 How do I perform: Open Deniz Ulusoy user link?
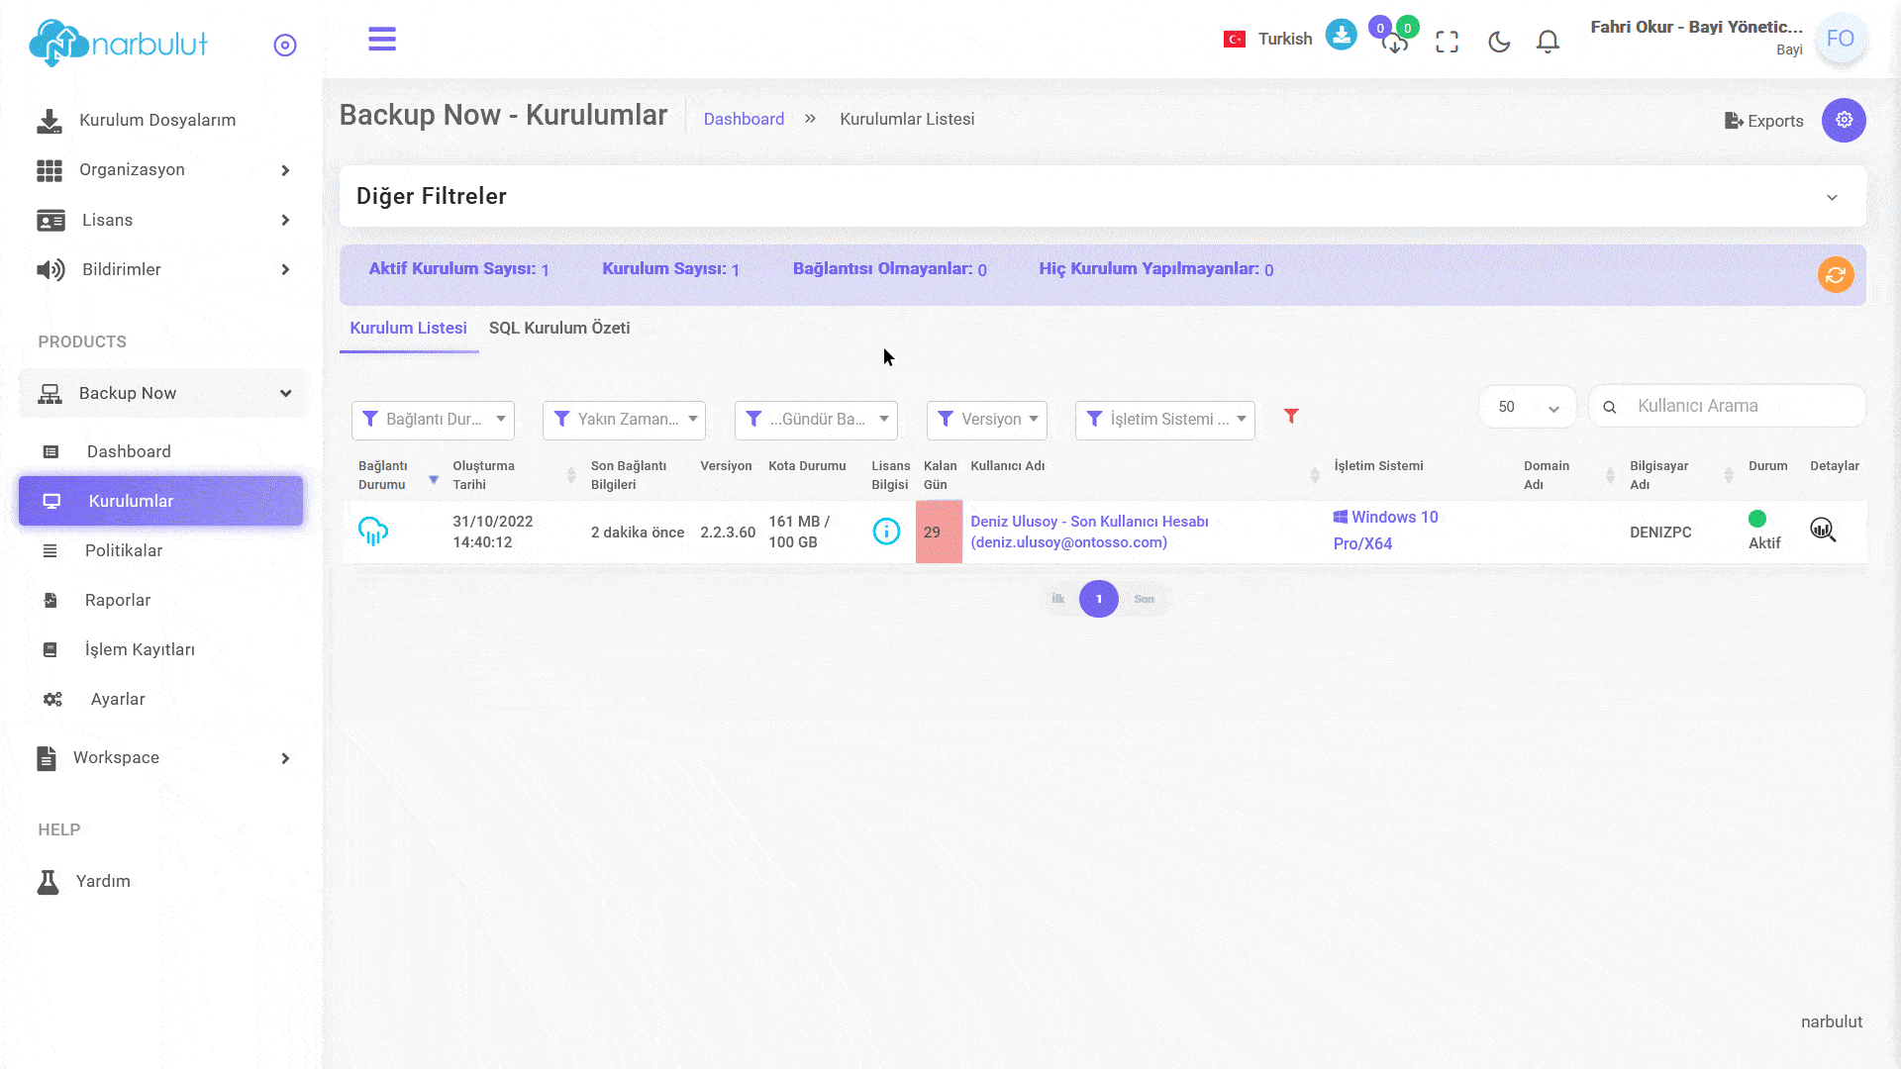coord(1089,532)
